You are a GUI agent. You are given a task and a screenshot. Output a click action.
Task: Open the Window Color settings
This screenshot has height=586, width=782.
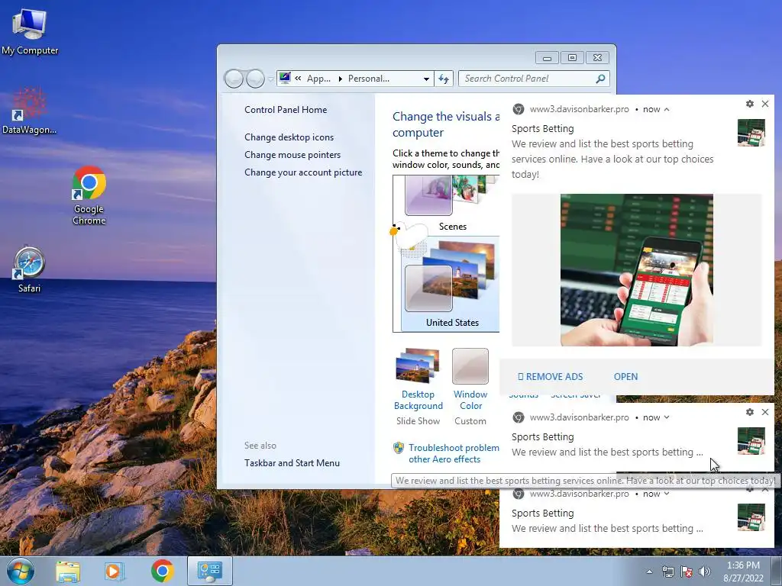(x=470, y=380)
